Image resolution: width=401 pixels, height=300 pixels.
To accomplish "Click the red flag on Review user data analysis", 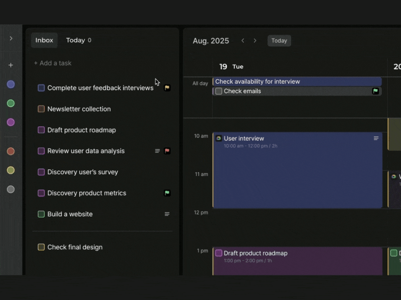I will click(167, 151).
